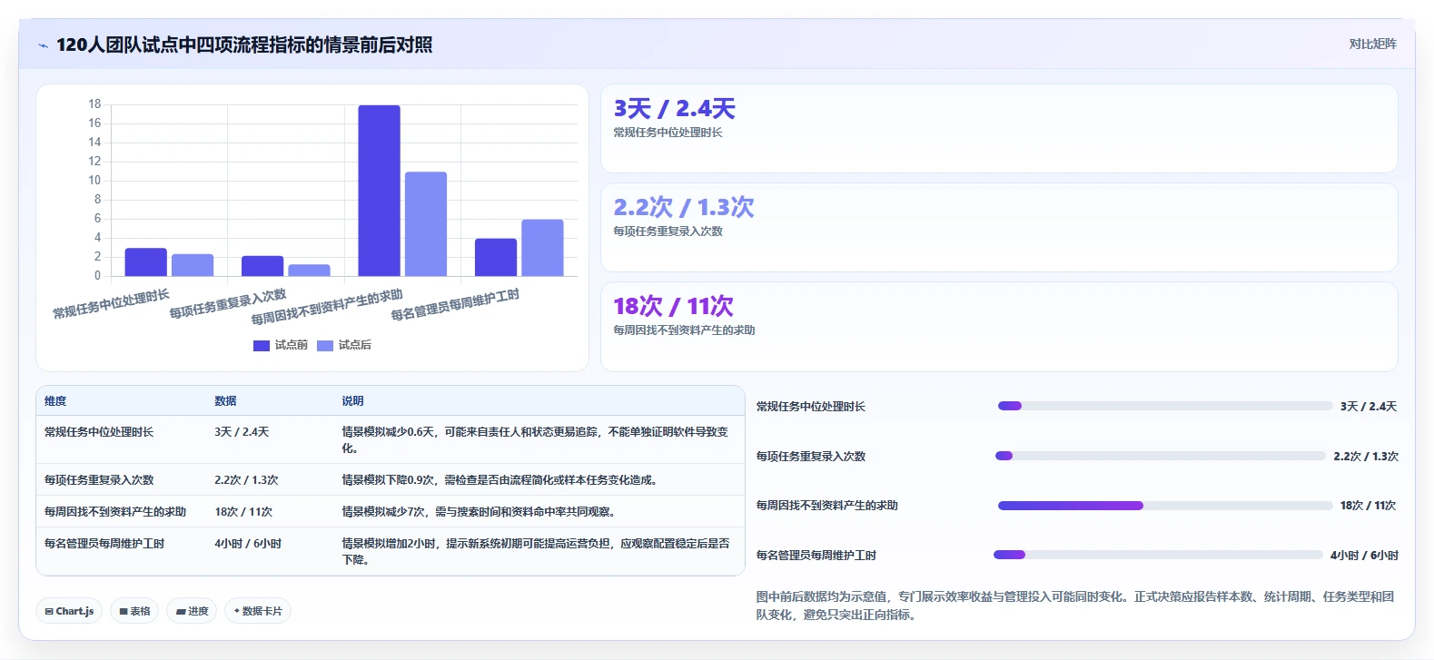Click the 常规任务中位处理时长 chart axis label
Image resolution: width=1434 pixels, height=660 pixels.
click(111, 304)
